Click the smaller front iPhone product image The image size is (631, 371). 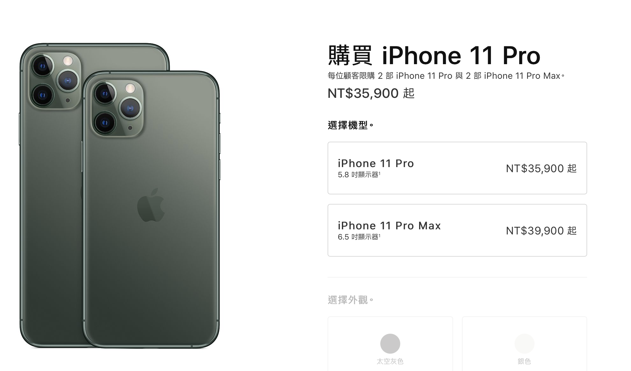tap(151, 210)
